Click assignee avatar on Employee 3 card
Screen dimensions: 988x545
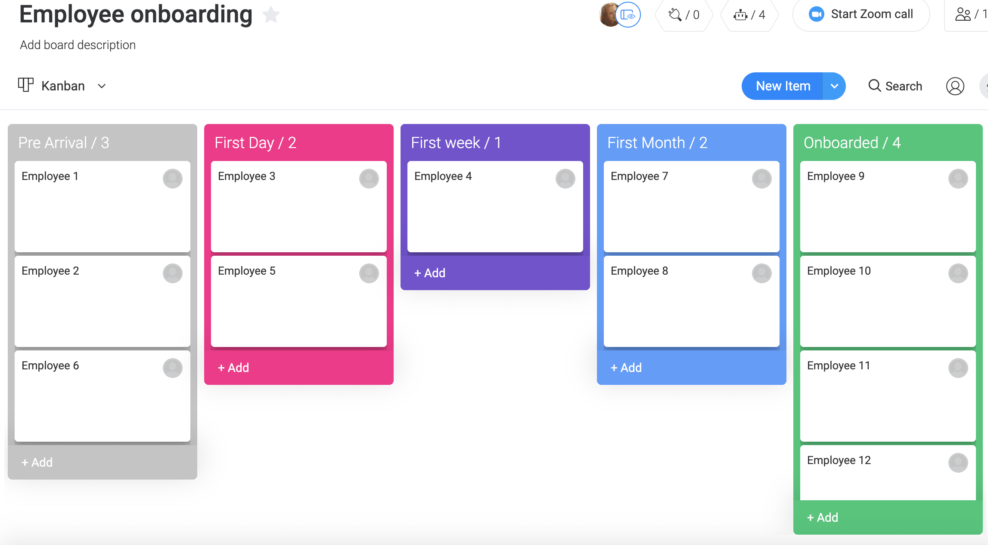pos(369,179)
